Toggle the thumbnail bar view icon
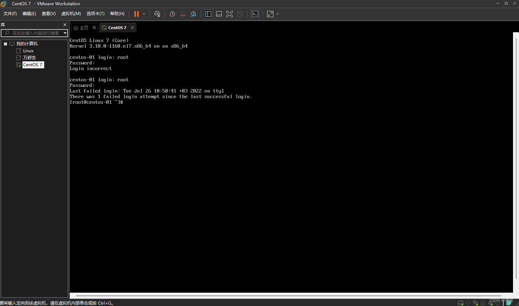519x306 pixels. pos(219,14)
